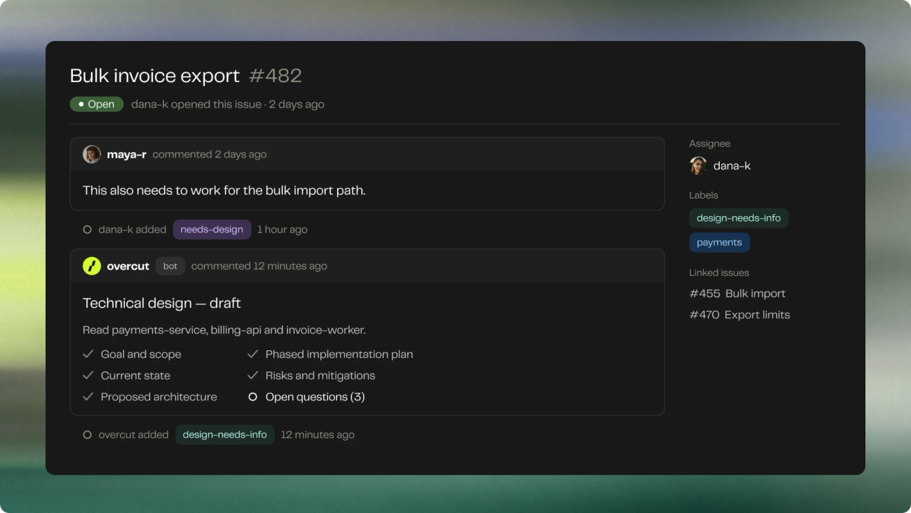Click the design-needs-info label in the timeline
The image size is (911, 513).
(x=224, y=434)
